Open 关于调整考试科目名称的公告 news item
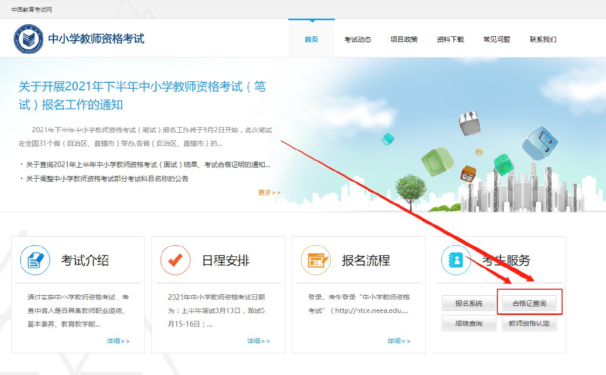 click(x=107, y=179)
